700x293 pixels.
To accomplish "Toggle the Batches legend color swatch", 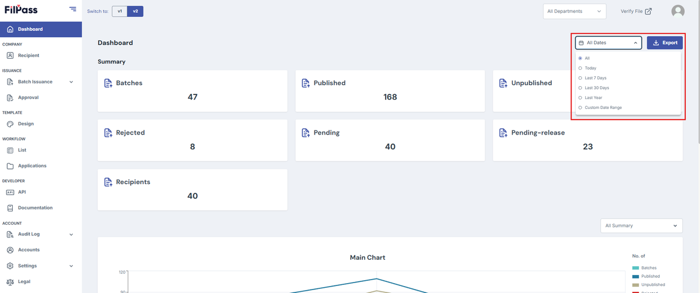I will tap(635, 268).
